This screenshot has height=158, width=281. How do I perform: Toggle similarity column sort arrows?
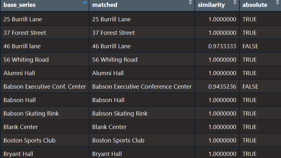(235, 3)
